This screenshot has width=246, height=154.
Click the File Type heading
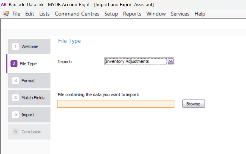(69, 41)
